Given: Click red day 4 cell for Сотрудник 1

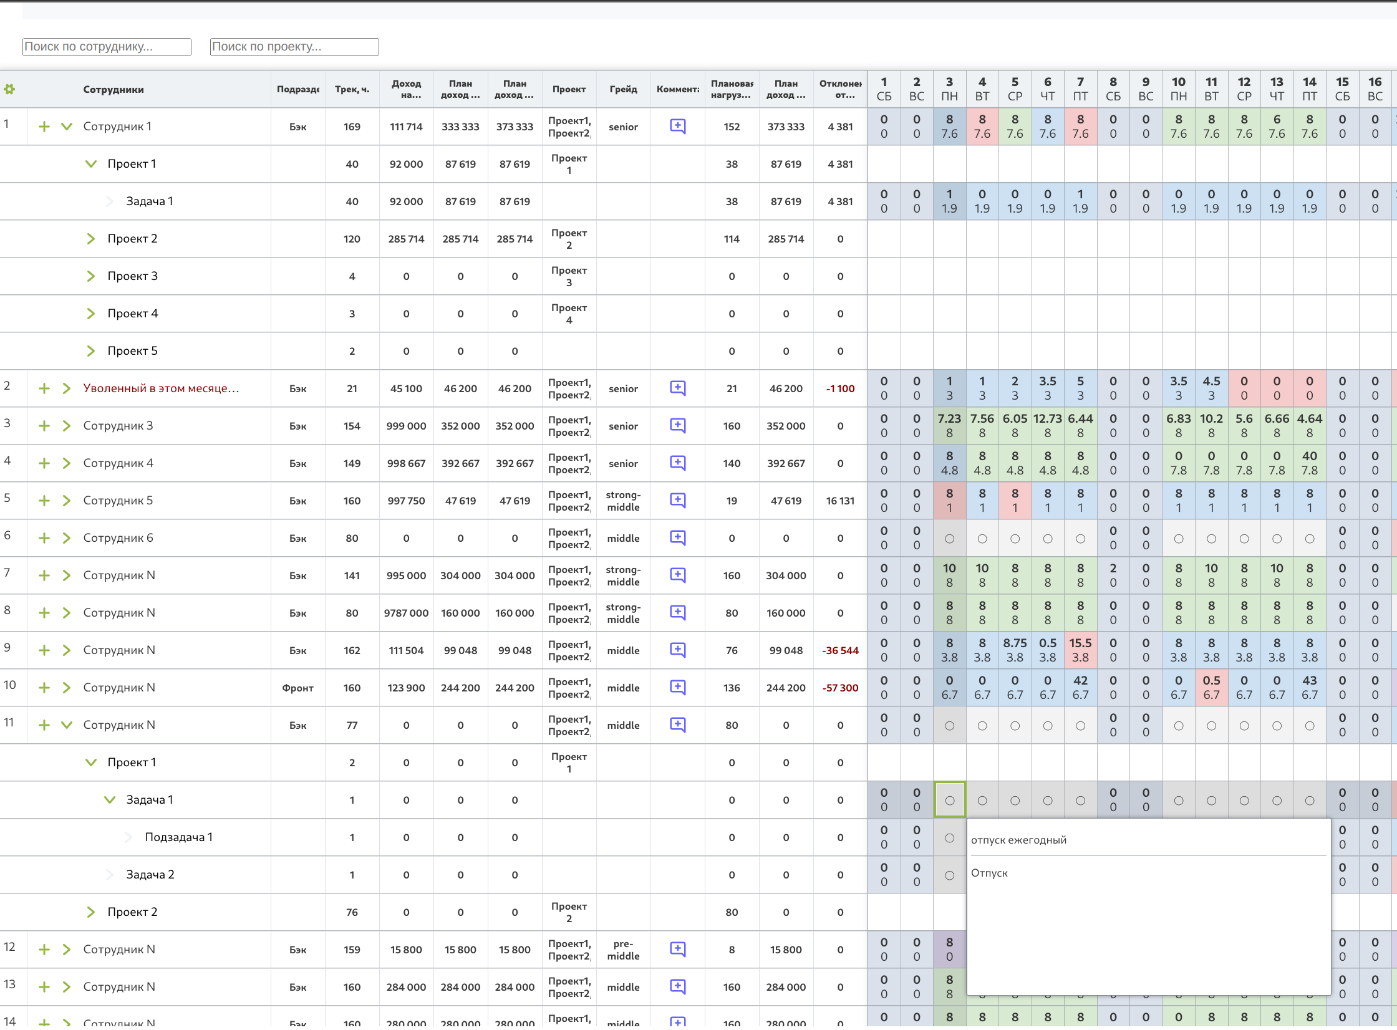Looking at the screenshot, I should [x=982, y=127].
